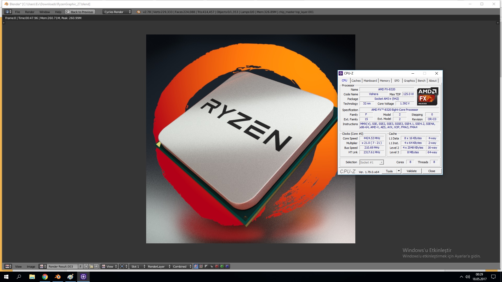This screenshot has width=502, height=282.
Task: Switch to Caches tab in CPU-Z
Action: tap(356, 81)
